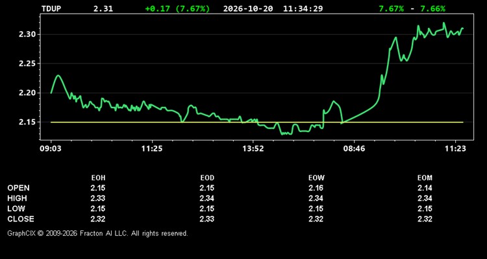The image size is (487, 259).
Task: Click the EOD column header
Action: (207, 178)
